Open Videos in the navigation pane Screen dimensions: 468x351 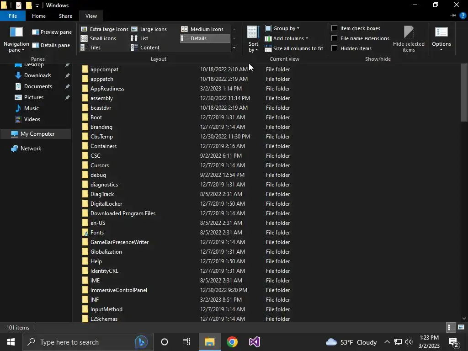coord(32,119)
